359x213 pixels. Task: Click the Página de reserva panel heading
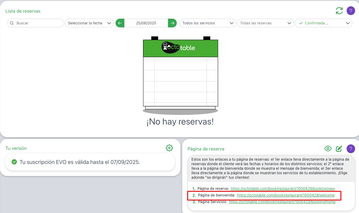206,149
